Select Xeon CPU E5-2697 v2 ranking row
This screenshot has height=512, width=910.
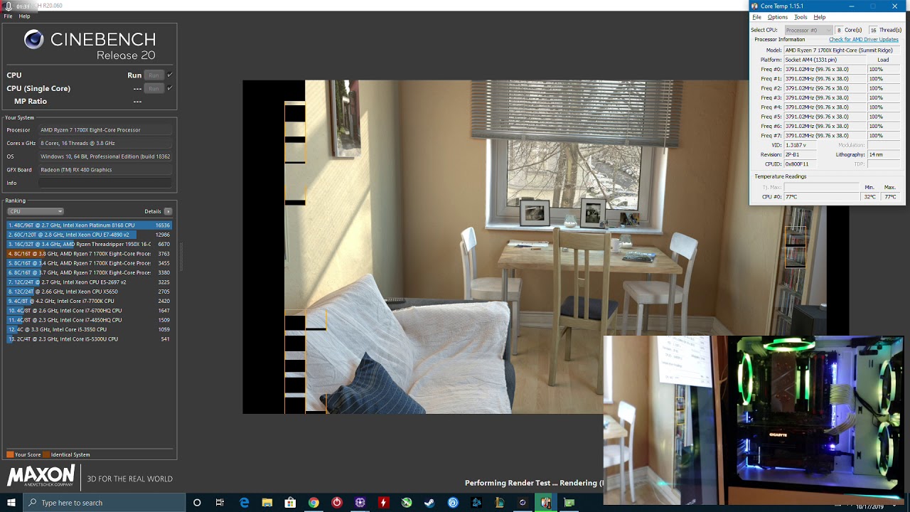tap(90, 282)
